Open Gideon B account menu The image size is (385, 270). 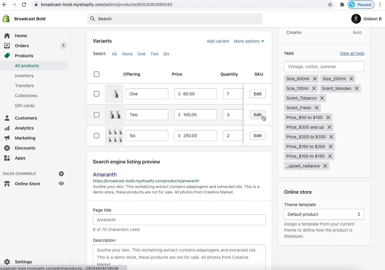[366, 19]
